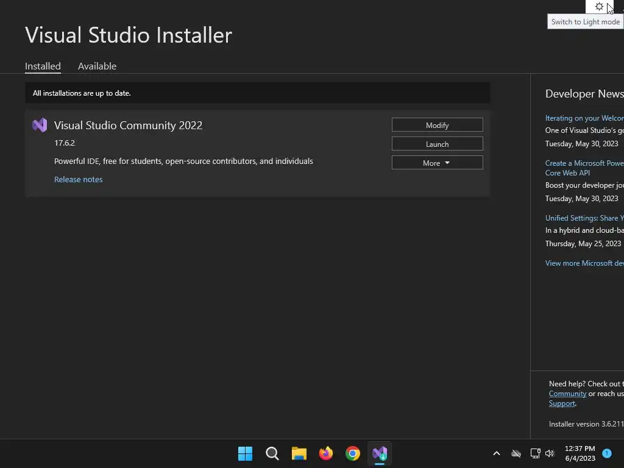Click the Visual Studio Community 2022 logo icon
Screen dimensions: 624x468
coord(40,126)
